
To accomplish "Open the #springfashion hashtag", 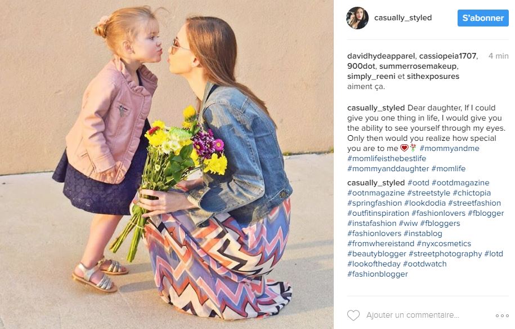I will pos(374,203).
